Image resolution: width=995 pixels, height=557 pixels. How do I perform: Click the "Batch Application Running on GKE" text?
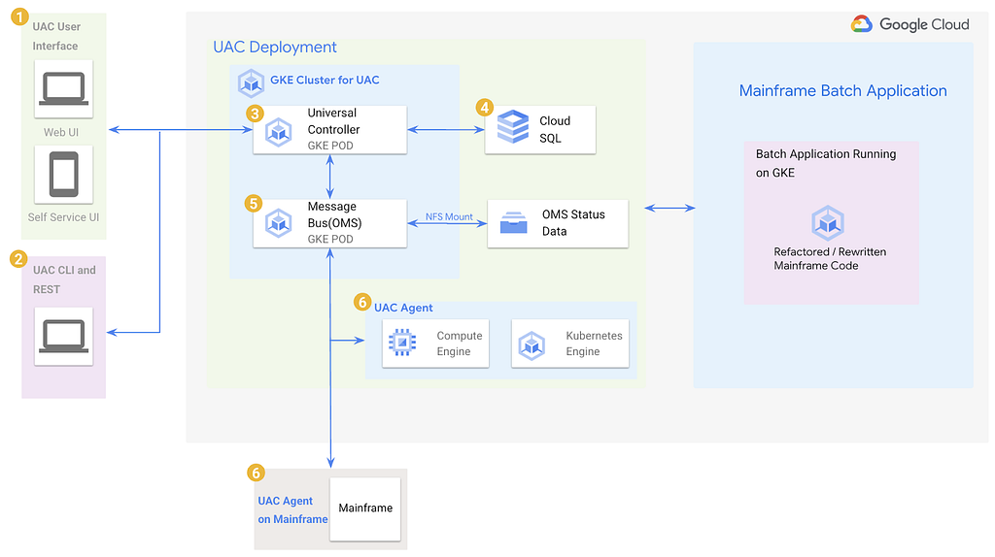point(826,163)
